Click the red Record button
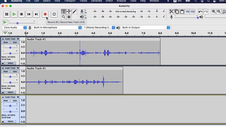Screen dimensions: 226x127 (45, 14)
